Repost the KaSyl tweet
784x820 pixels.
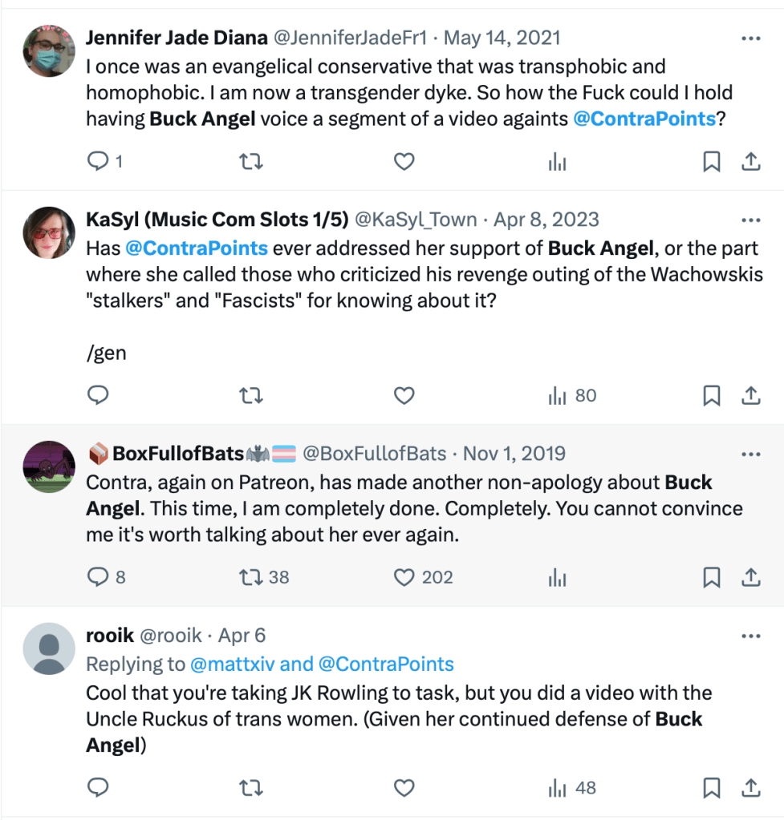click(251, 395)
